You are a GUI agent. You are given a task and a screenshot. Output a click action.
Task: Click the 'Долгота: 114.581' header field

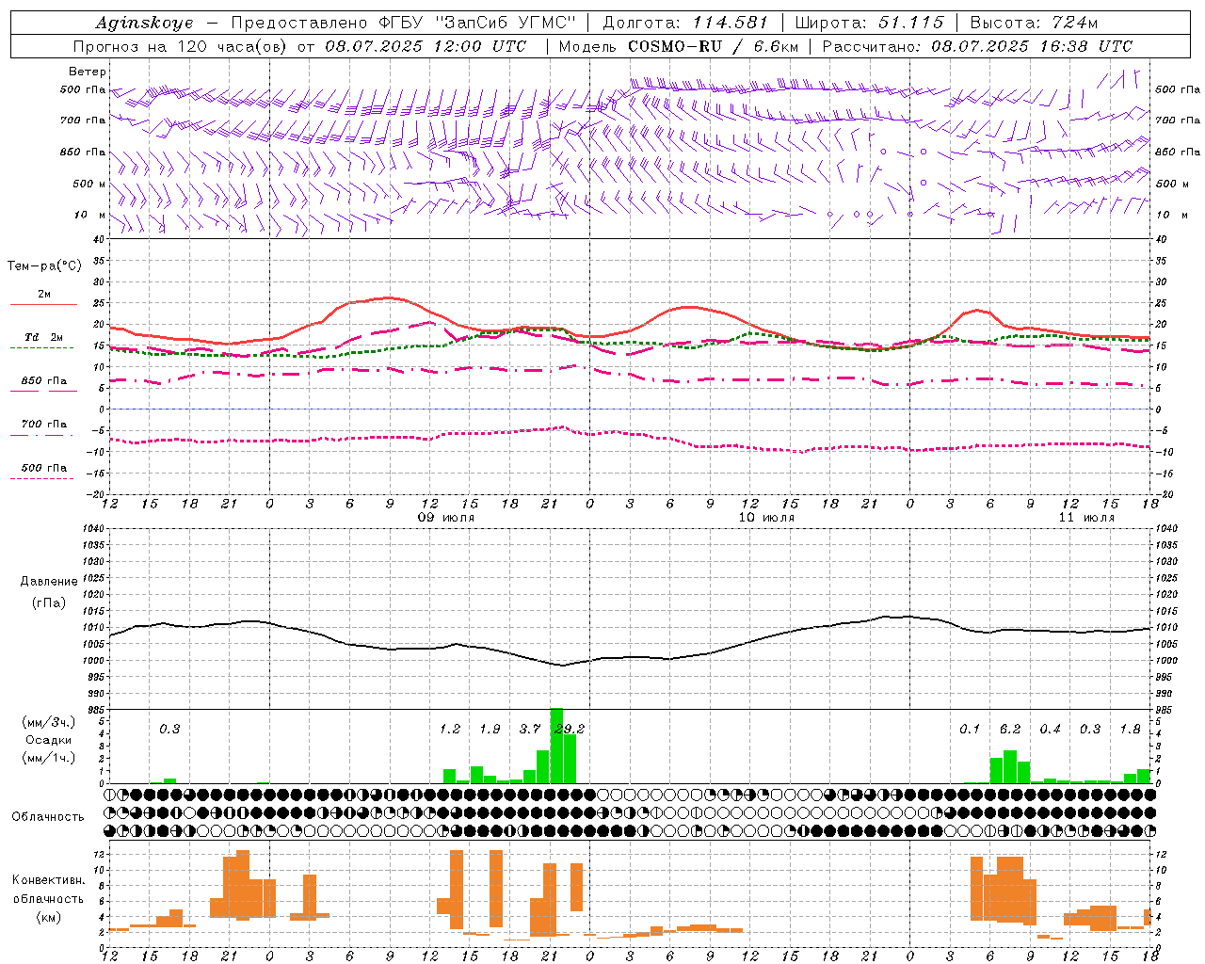[x=685, y=23]
